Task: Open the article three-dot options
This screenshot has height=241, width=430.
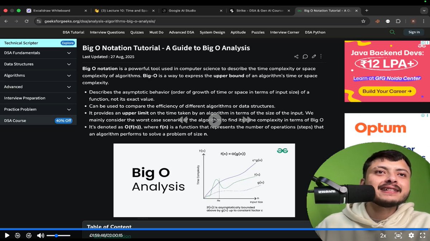Action: coord(321,56)
